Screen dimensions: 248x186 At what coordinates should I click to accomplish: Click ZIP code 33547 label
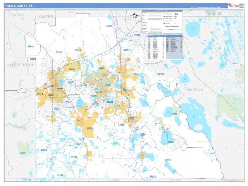click(23, 153)
